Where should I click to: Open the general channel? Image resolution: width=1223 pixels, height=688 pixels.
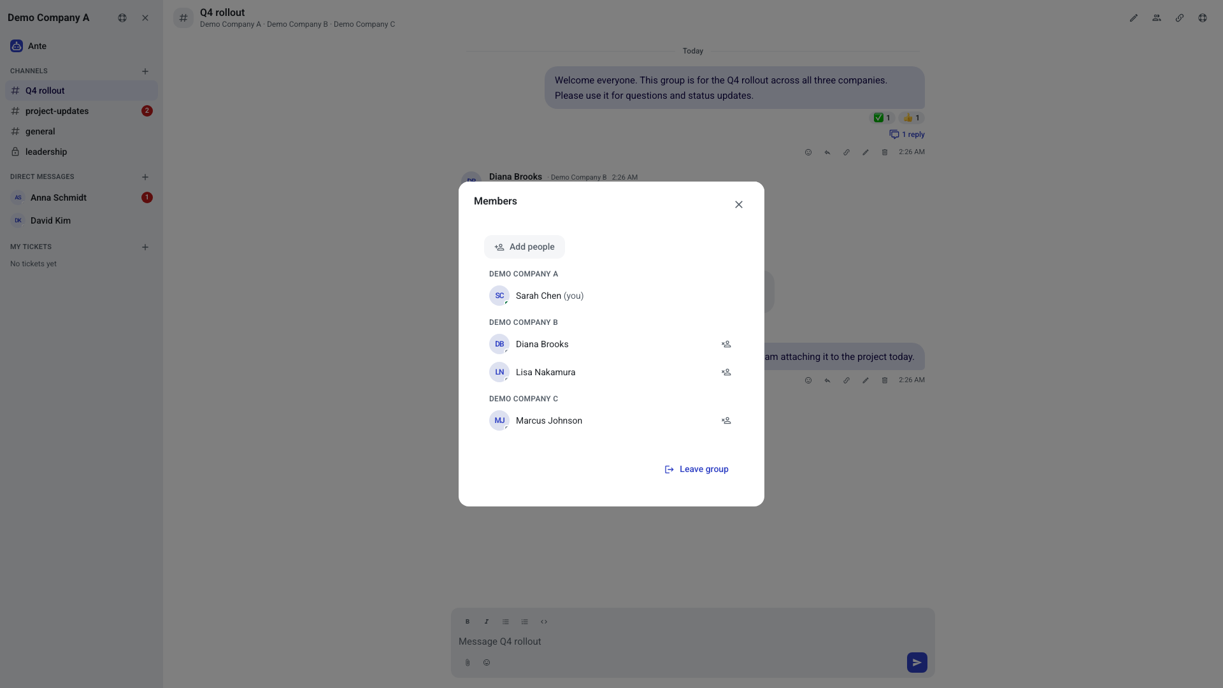[82, 131]
